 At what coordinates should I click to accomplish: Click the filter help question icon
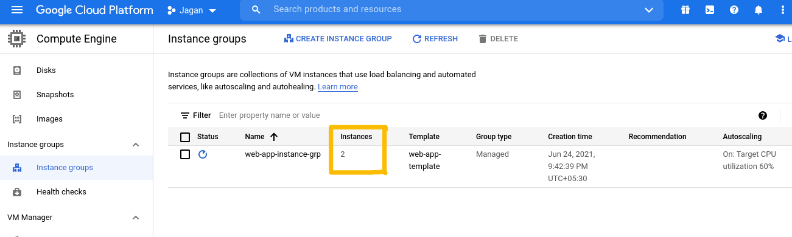click(x=763, y=115)
